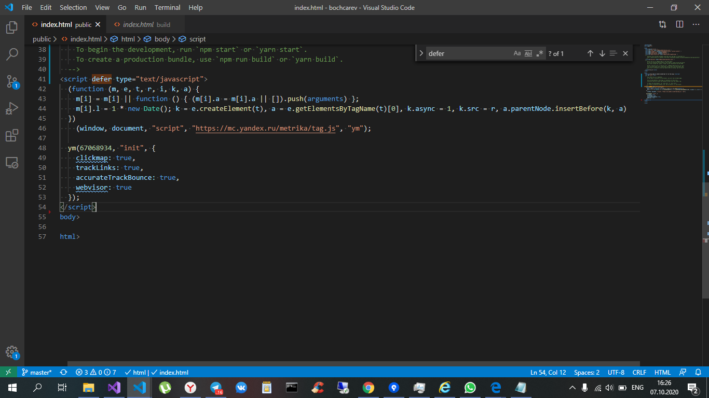The image size is (709, 398).
Task: Toggle Match Whole Word option
Action: click(x=528, y=53)
